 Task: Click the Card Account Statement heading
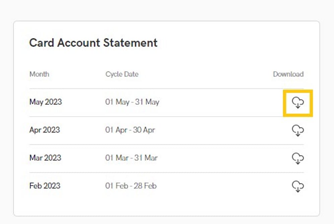(93, 42)
